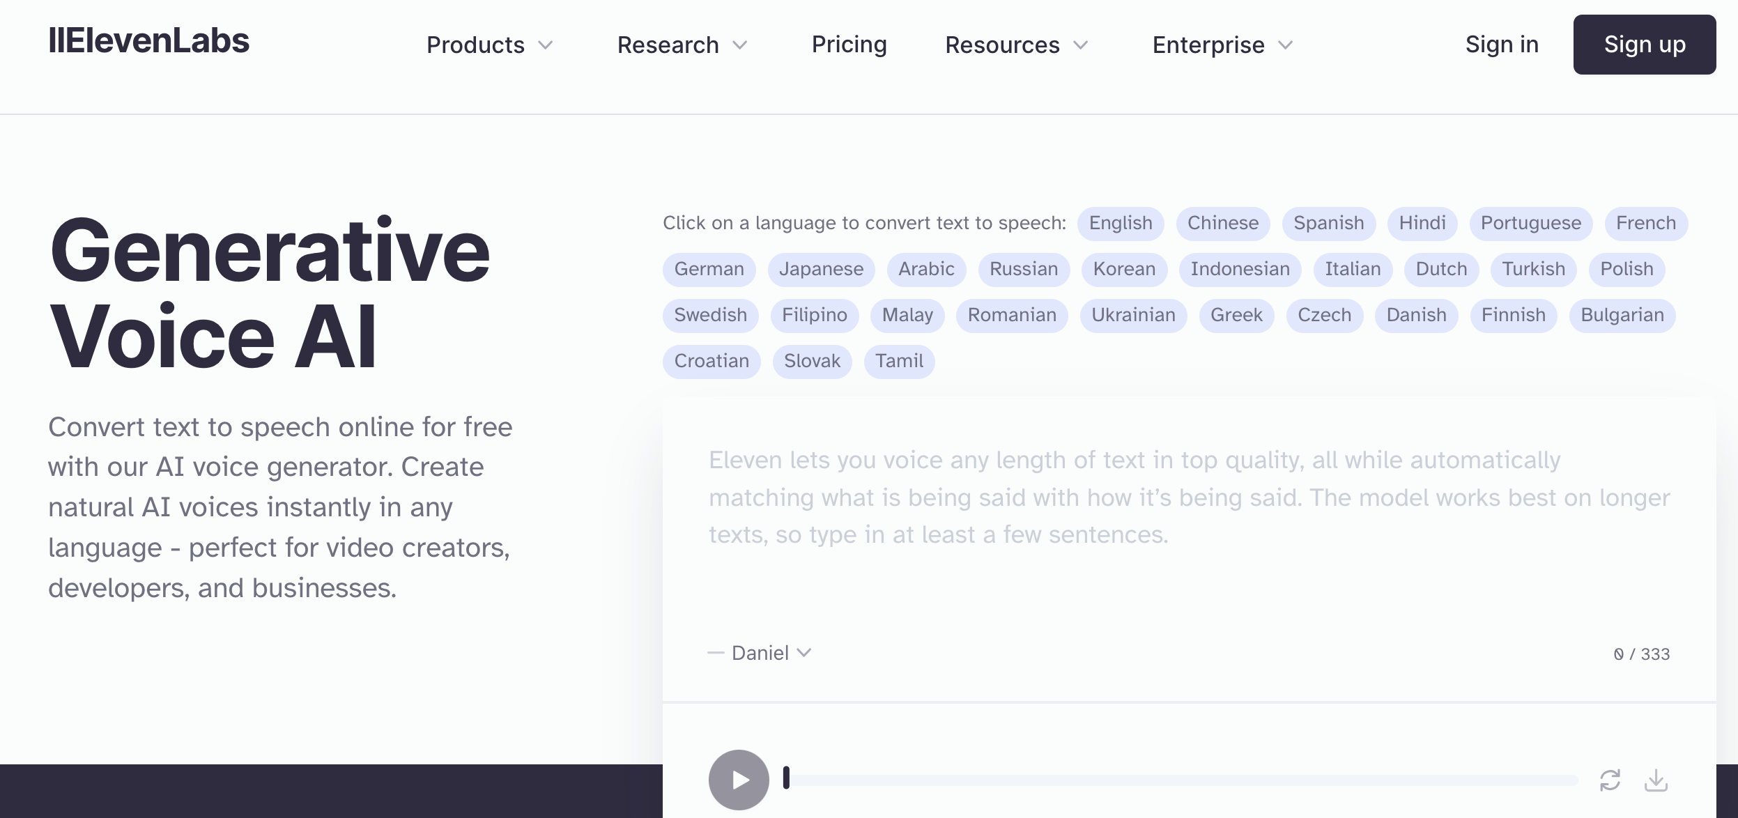Image resolution: width=1738 pixels, height=818 pixels.
Task: Click the ElevenLabs logo
Action: (x=148, y=41)
